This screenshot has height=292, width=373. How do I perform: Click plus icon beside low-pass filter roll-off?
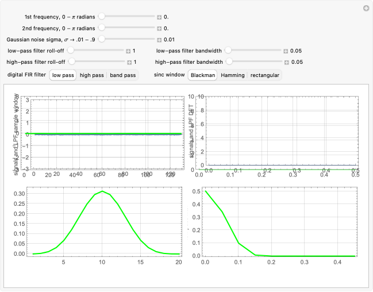click(129, 51)
